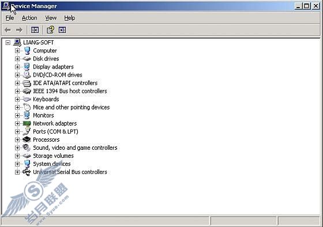Select the Processors label
The image size is (323, 227).
(x=46, y=140)
